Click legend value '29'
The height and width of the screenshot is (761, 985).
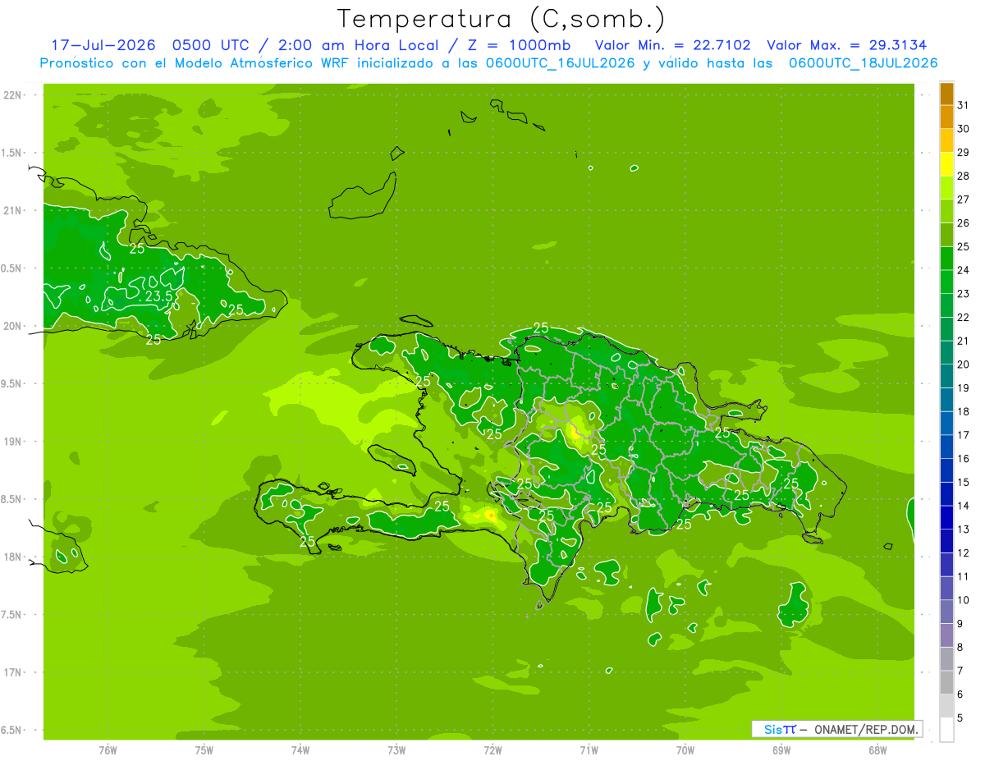tap(964, 152)
